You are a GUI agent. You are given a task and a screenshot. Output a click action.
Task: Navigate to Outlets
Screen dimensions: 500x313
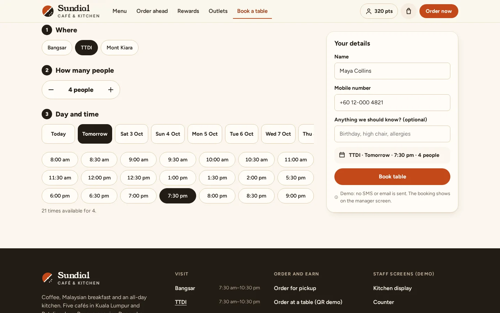218,11
